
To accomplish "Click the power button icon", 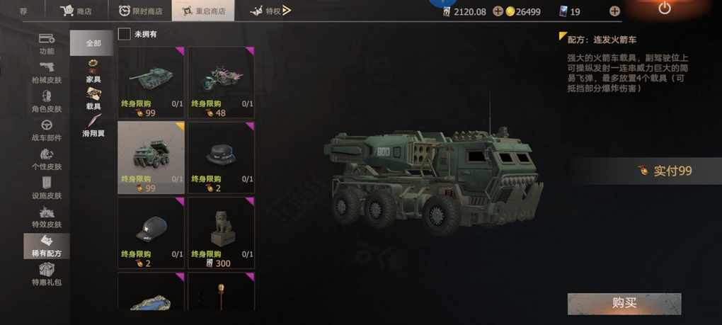I will pyautogui.click(x=664, y=8).
